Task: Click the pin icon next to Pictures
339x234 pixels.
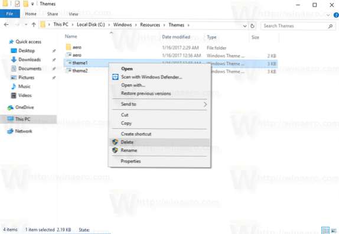Action: (54, 77)
